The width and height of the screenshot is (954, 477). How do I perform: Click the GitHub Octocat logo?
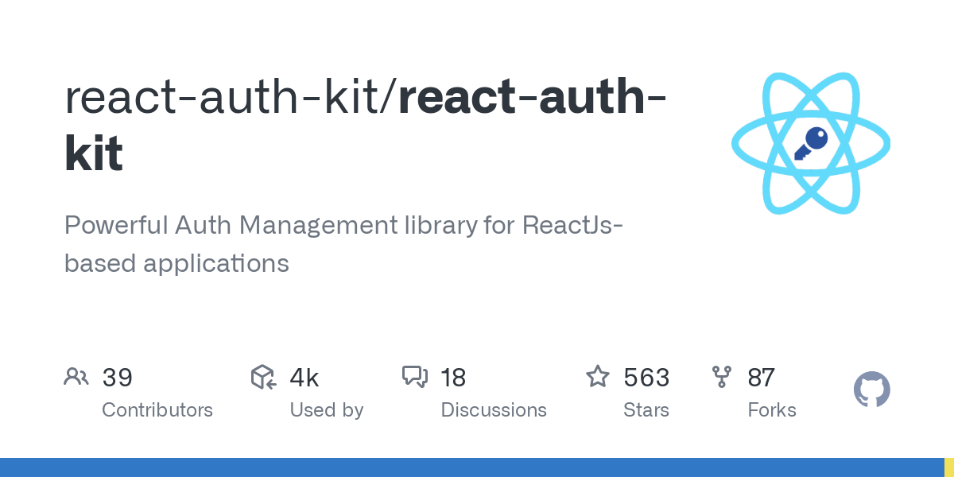pyautogui.click(x=871, y=390)
